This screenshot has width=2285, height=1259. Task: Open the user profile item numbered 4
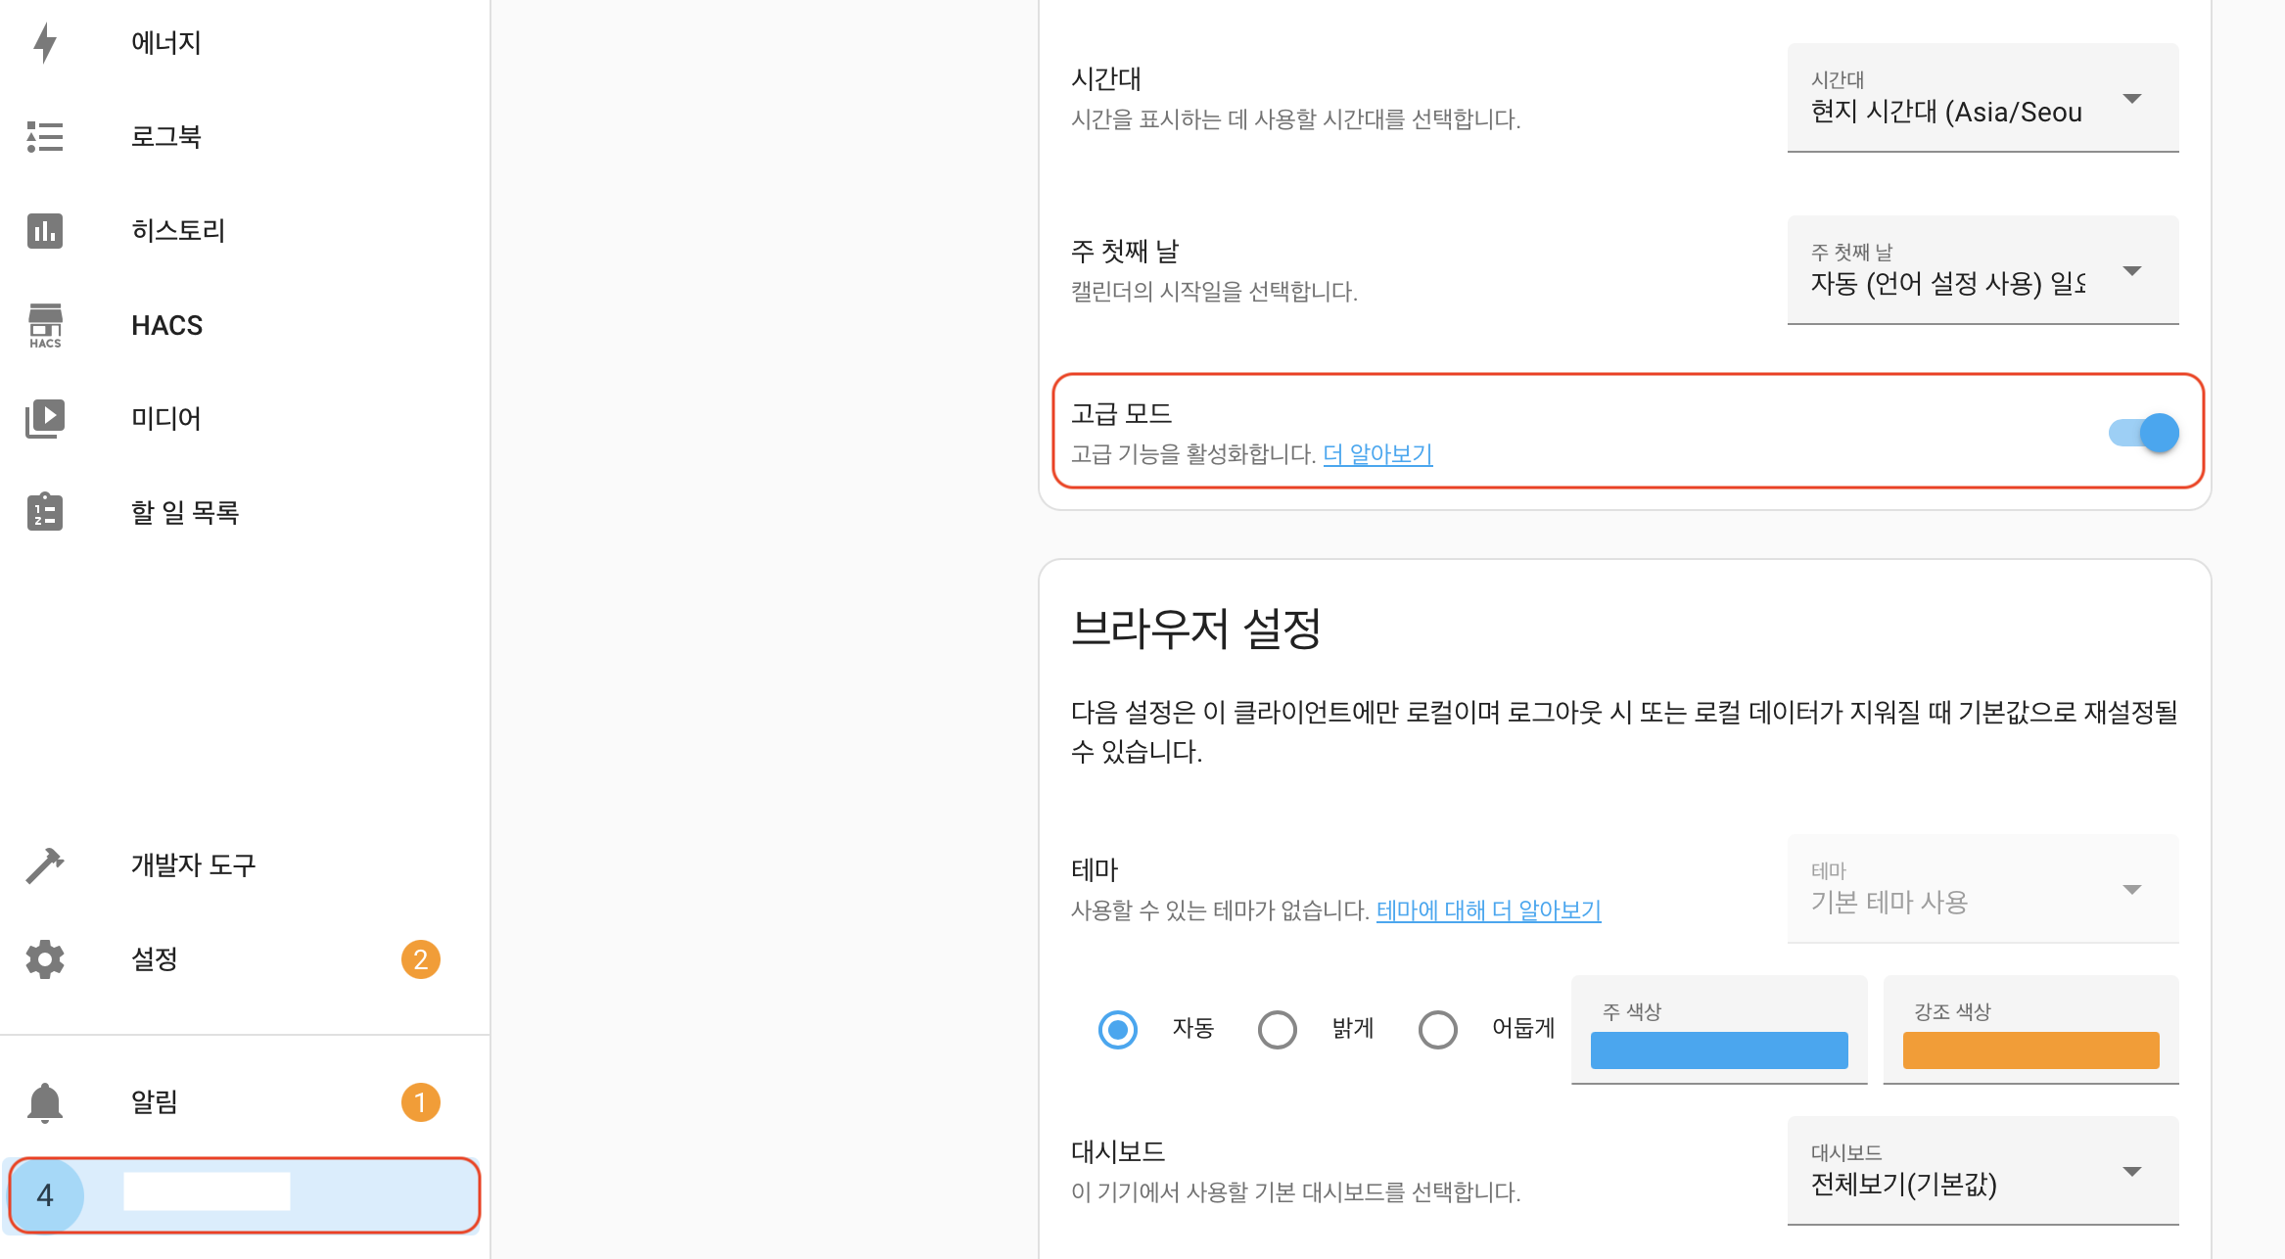(x=243, y=1194)
